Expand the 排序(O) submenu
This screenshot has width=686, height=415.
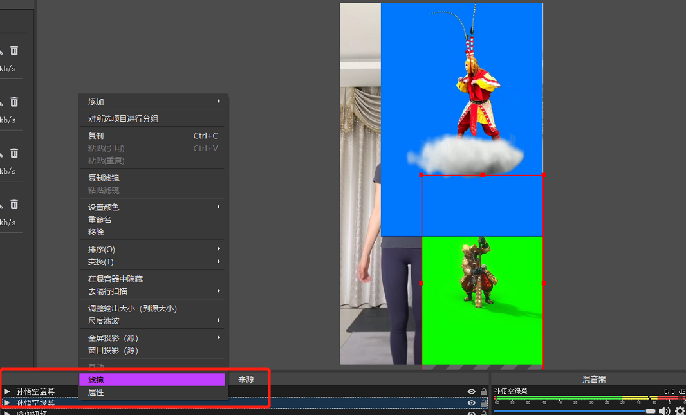(153, 249)
